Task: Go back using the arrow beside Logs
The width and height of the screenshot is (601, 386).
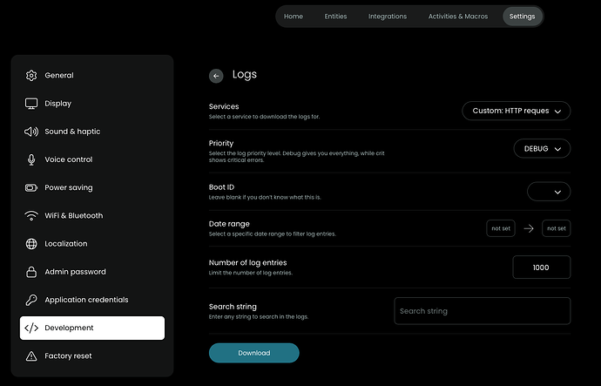Action: point(216,76)
